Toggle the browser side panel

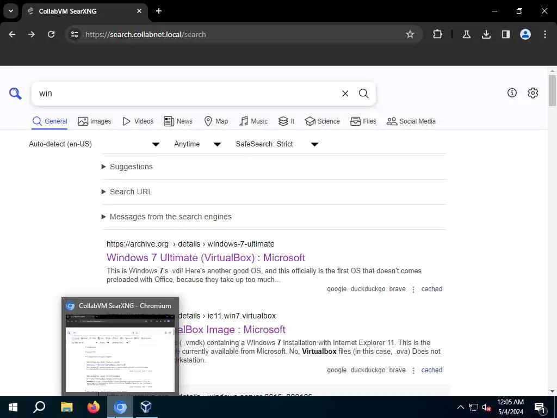tap(505, 34)
